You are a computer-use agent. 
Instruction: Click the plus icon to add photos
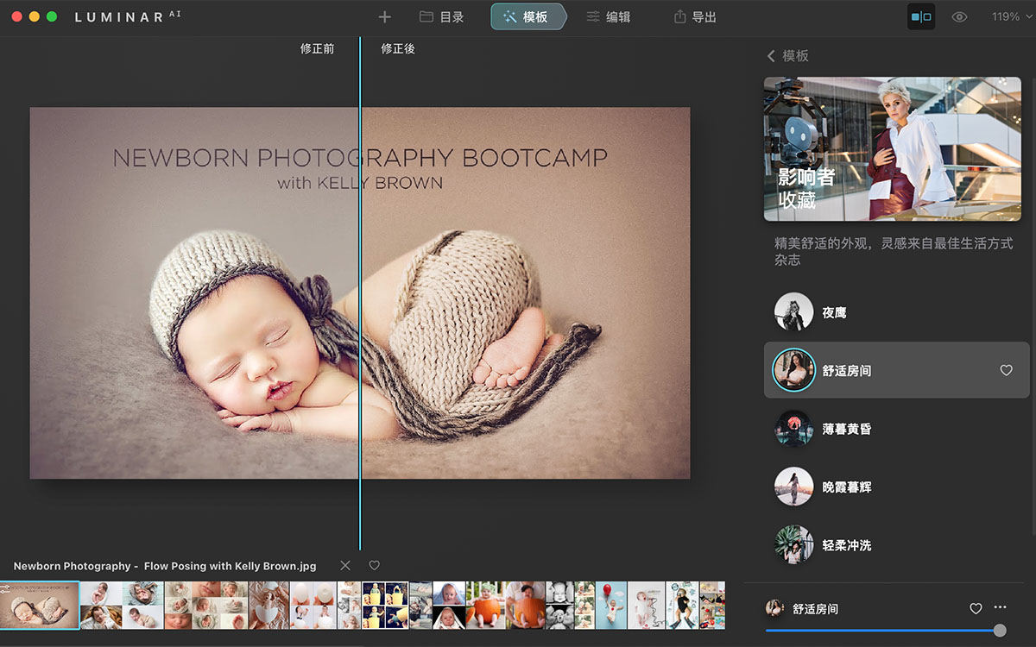pos(385,17)
